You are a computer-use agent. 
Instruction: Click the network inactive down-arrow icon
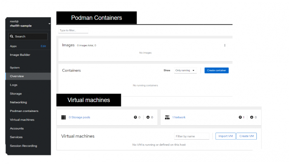[x=251, y=117]
